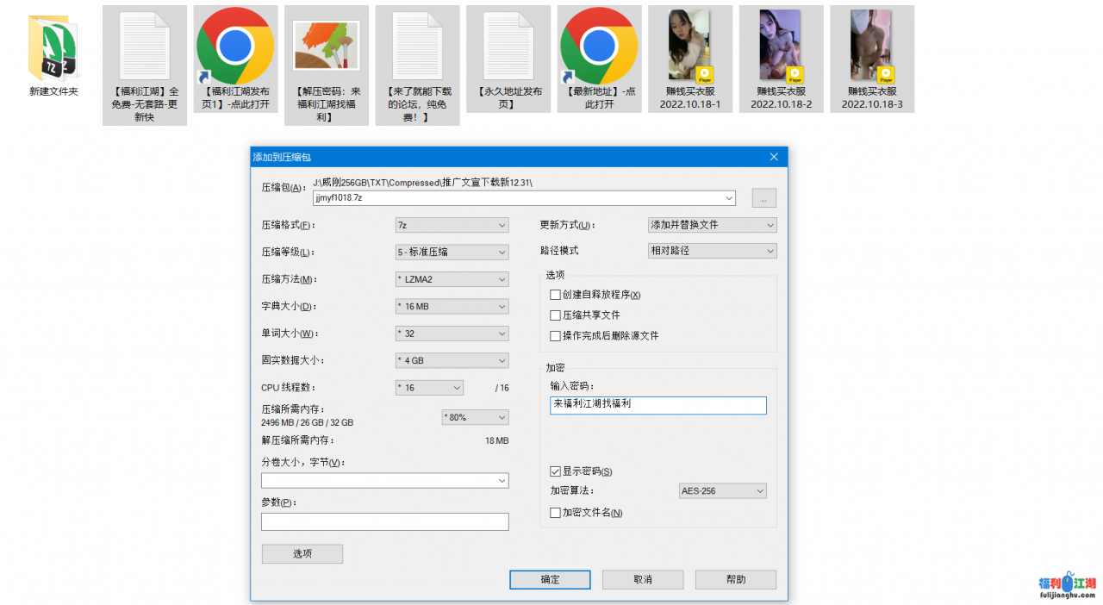Select the video file 2022.10.18-3
The height and width of the screenshot is (605, 1103).
pos(872,47)
